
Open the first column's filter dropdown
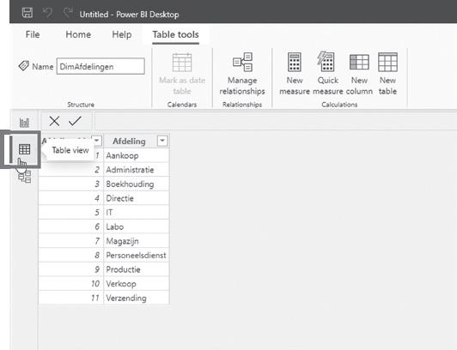97,141
